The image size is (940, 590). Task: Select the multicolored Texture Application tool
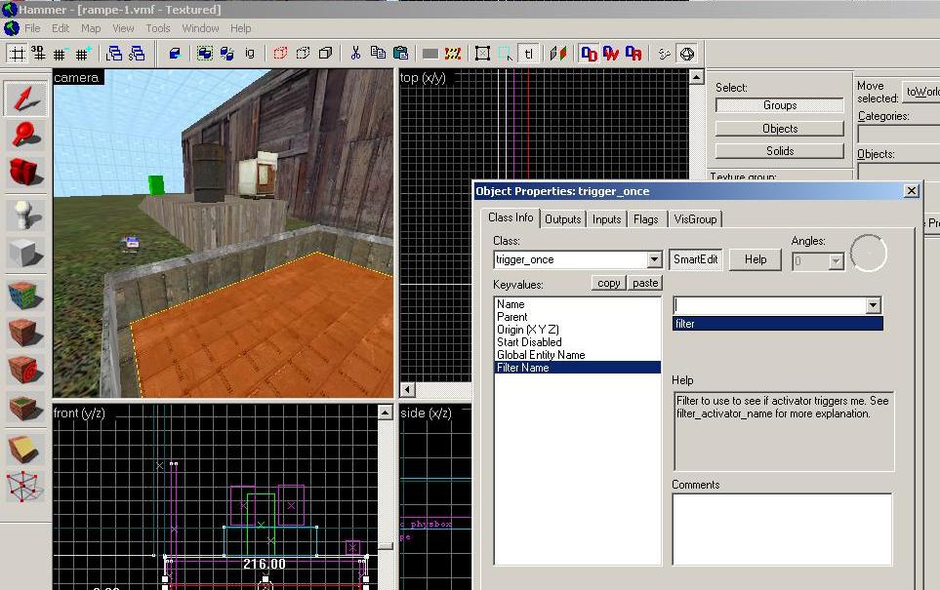[25, 295]
